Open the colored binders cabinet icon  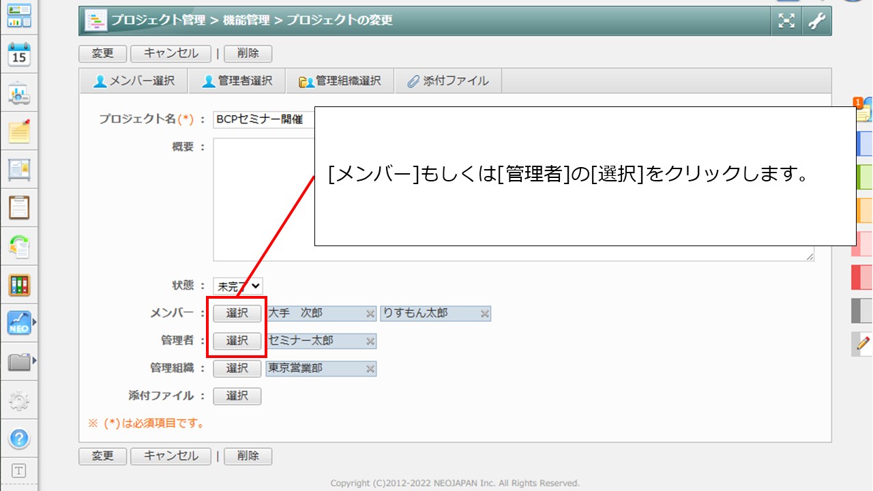(x=19, y=285)
